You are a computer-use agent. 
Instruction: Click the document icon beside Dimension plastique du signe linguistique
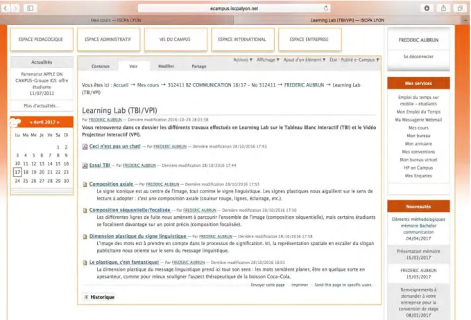(85, 237)
